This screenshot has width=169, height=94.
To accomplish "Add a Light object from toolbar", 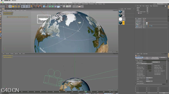I will (64, 6).
